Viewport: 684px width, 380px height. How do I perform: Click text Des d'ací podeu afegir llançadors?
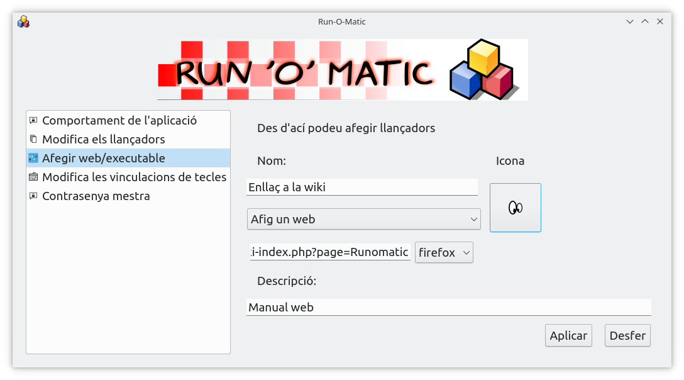pyautogui.click(x=346, y=128)
